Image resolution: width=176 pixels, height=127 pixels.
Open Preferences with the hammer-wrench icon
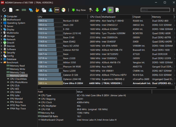tap(91, 10)
